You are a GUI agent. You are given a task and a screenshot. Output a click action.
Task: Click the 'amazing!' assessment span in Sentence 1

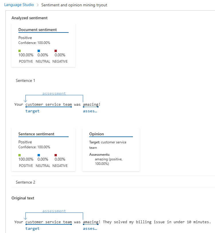[x=91, y=104]
